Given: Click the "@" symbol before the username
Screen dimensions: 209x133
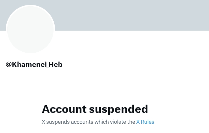Looking at the screenshot, I should coord(9,64).
